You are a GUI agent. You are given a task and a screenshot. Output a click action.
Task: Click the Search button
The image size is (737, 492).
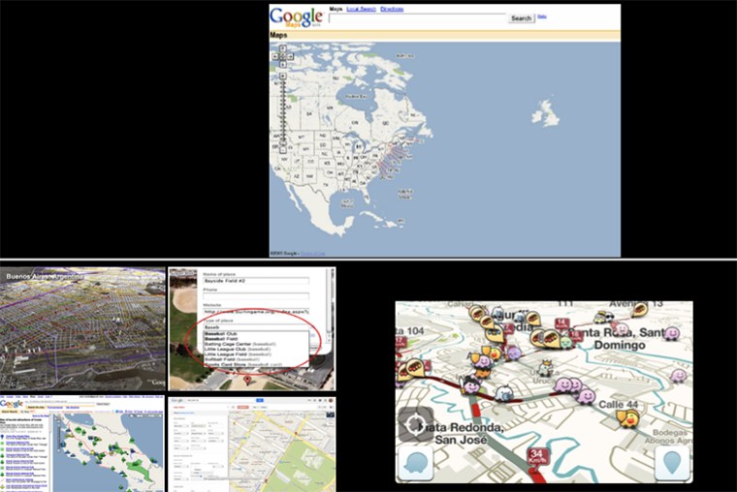521,18
